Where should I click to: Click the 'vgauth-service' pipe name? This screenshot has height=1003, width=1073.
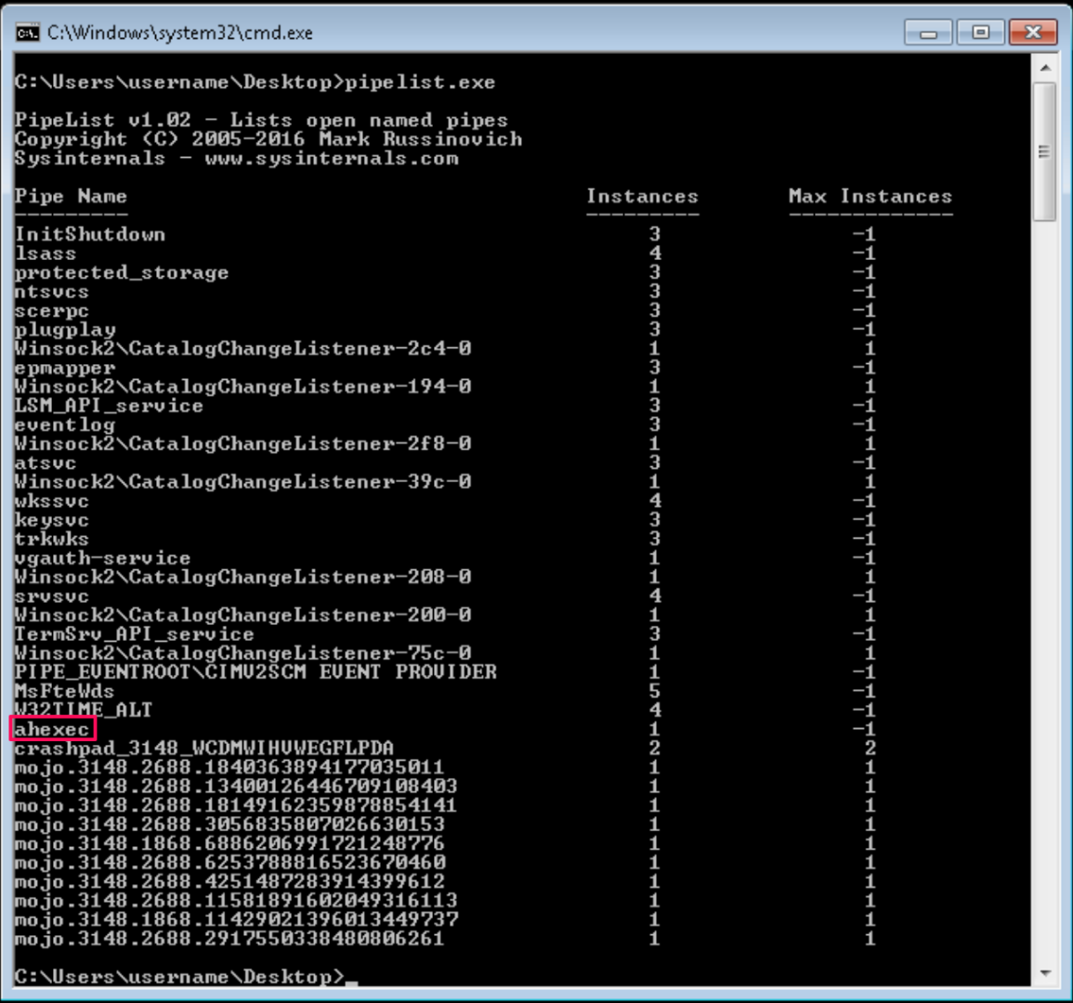pos(102,558)
